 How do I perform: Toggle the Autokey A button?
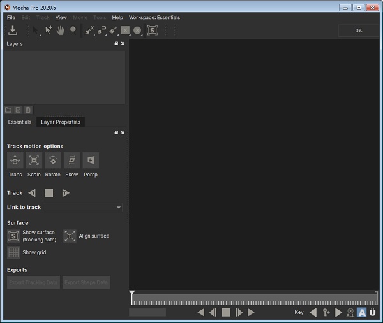pyautogui.click(x=361, y=312)
